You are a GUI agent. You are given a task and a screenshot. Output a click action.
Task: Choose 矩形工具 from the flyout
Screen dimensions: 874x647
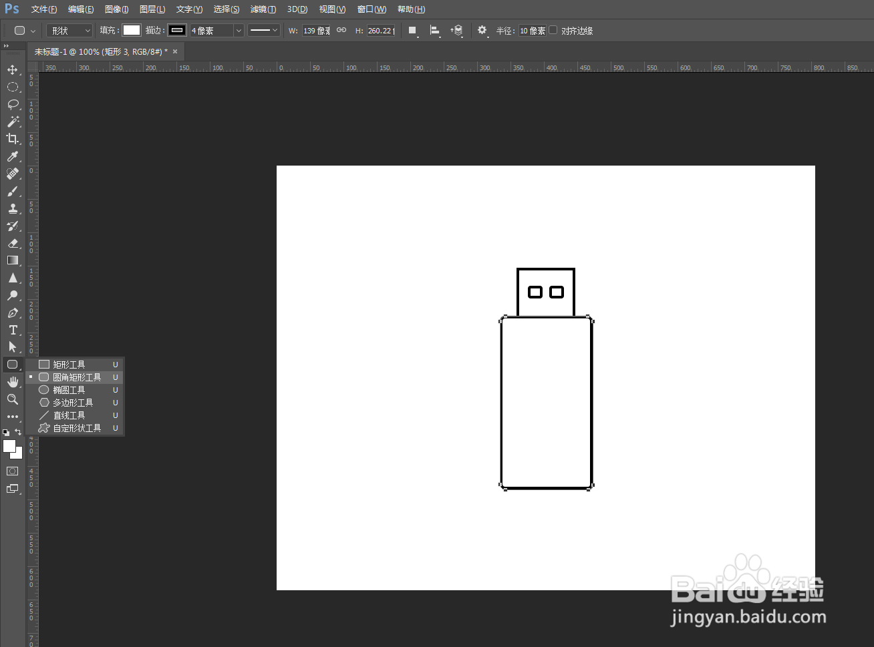75,365
